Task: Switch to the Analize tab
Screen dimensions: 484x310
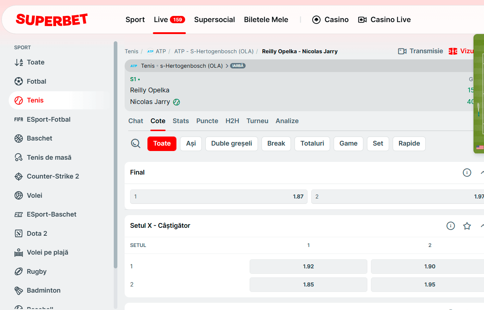Action: click(x=287, y=121)
